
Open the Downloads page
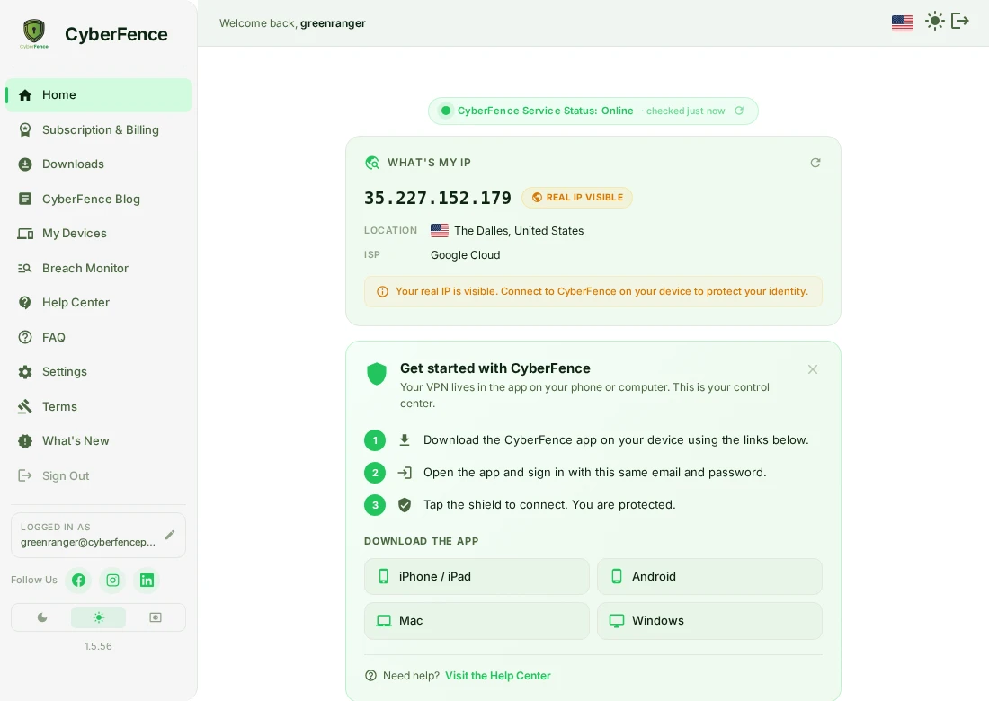point(98,164)
